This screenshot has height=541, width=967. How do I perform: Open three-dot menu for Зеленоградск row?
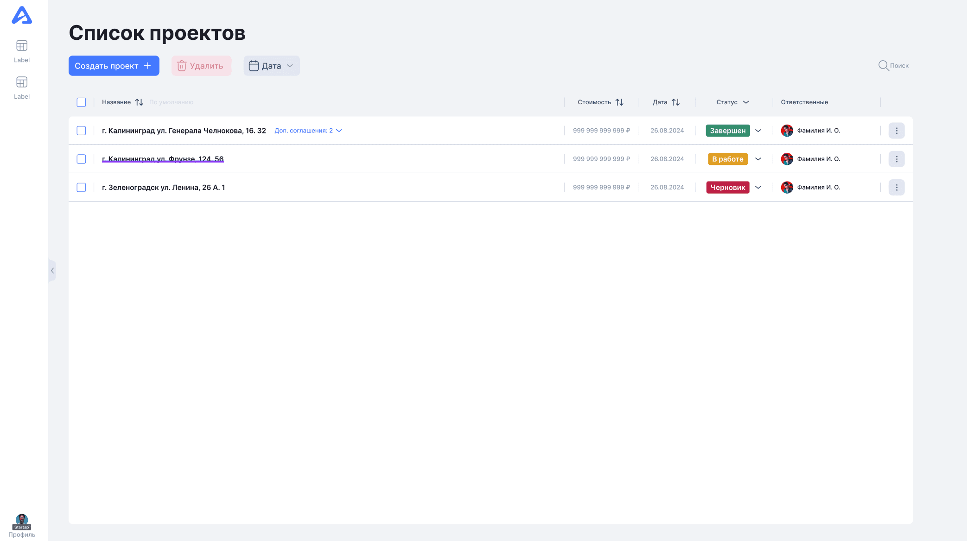click(896, 188)
